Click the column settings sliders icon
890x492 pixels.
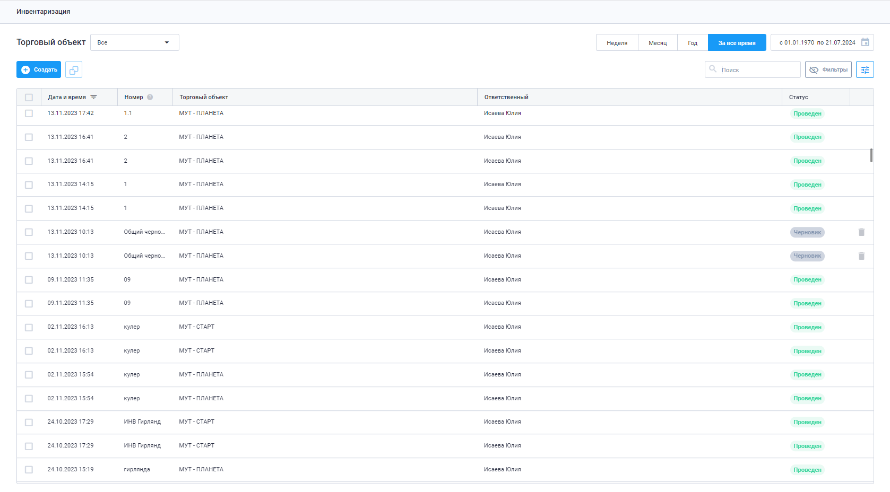[x=865, y=69]
